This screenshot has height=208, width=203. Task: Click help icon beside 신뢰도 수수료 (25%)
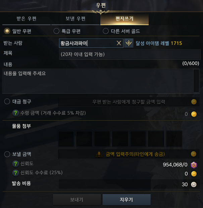tap(15, 173)
